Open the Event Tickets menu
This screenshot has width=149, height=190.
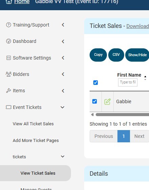pyautogui.click(x=27, y=107)
